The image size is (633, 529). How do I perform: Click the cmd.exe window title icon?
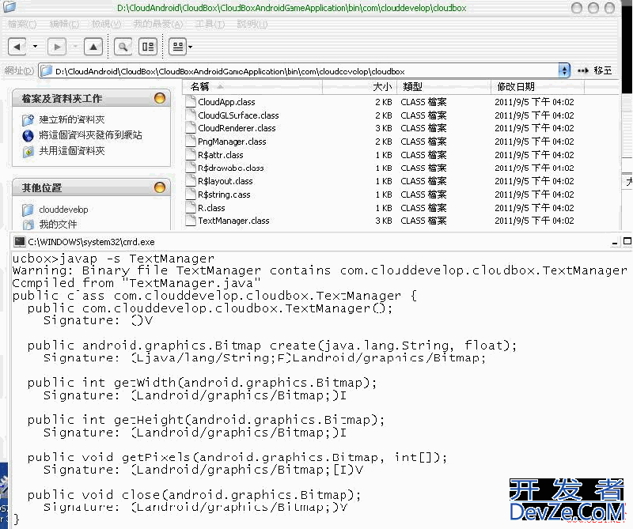click(19, 242)
